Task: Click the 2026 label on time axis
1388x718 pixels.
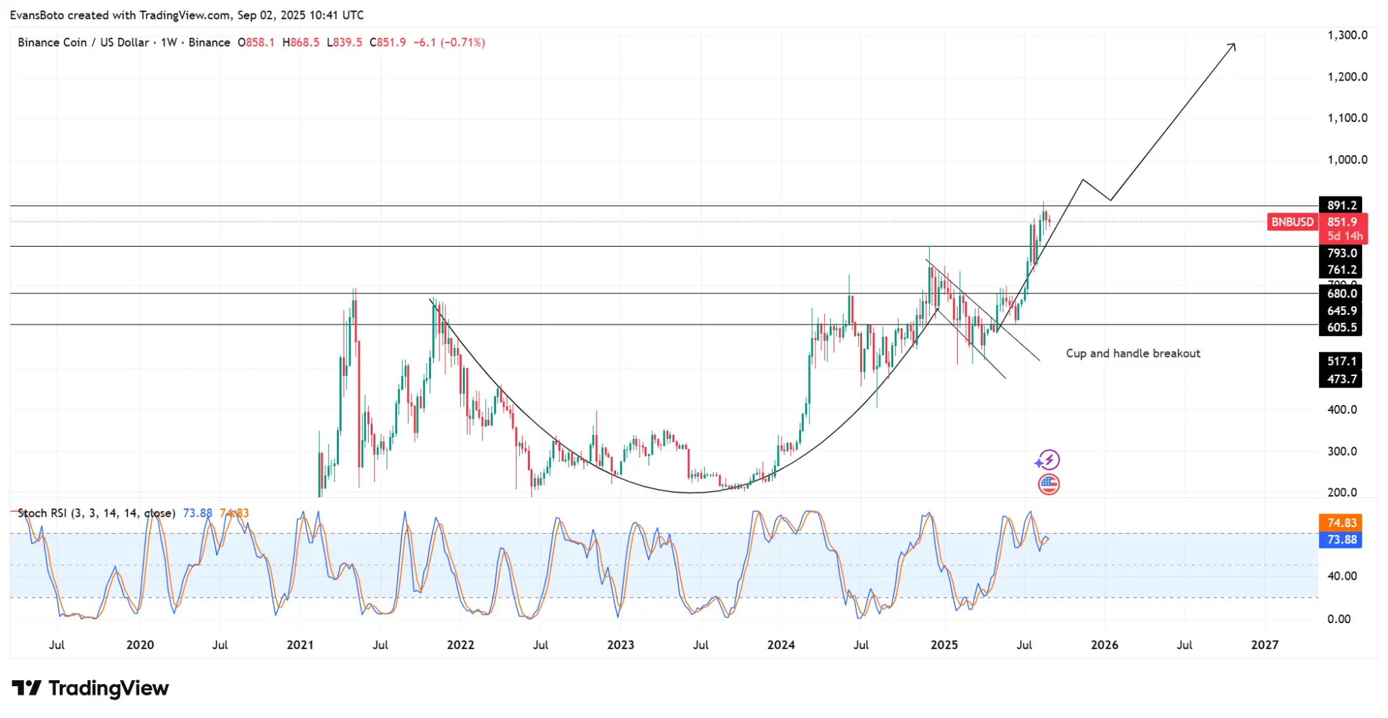Action: click(1104, 645)
